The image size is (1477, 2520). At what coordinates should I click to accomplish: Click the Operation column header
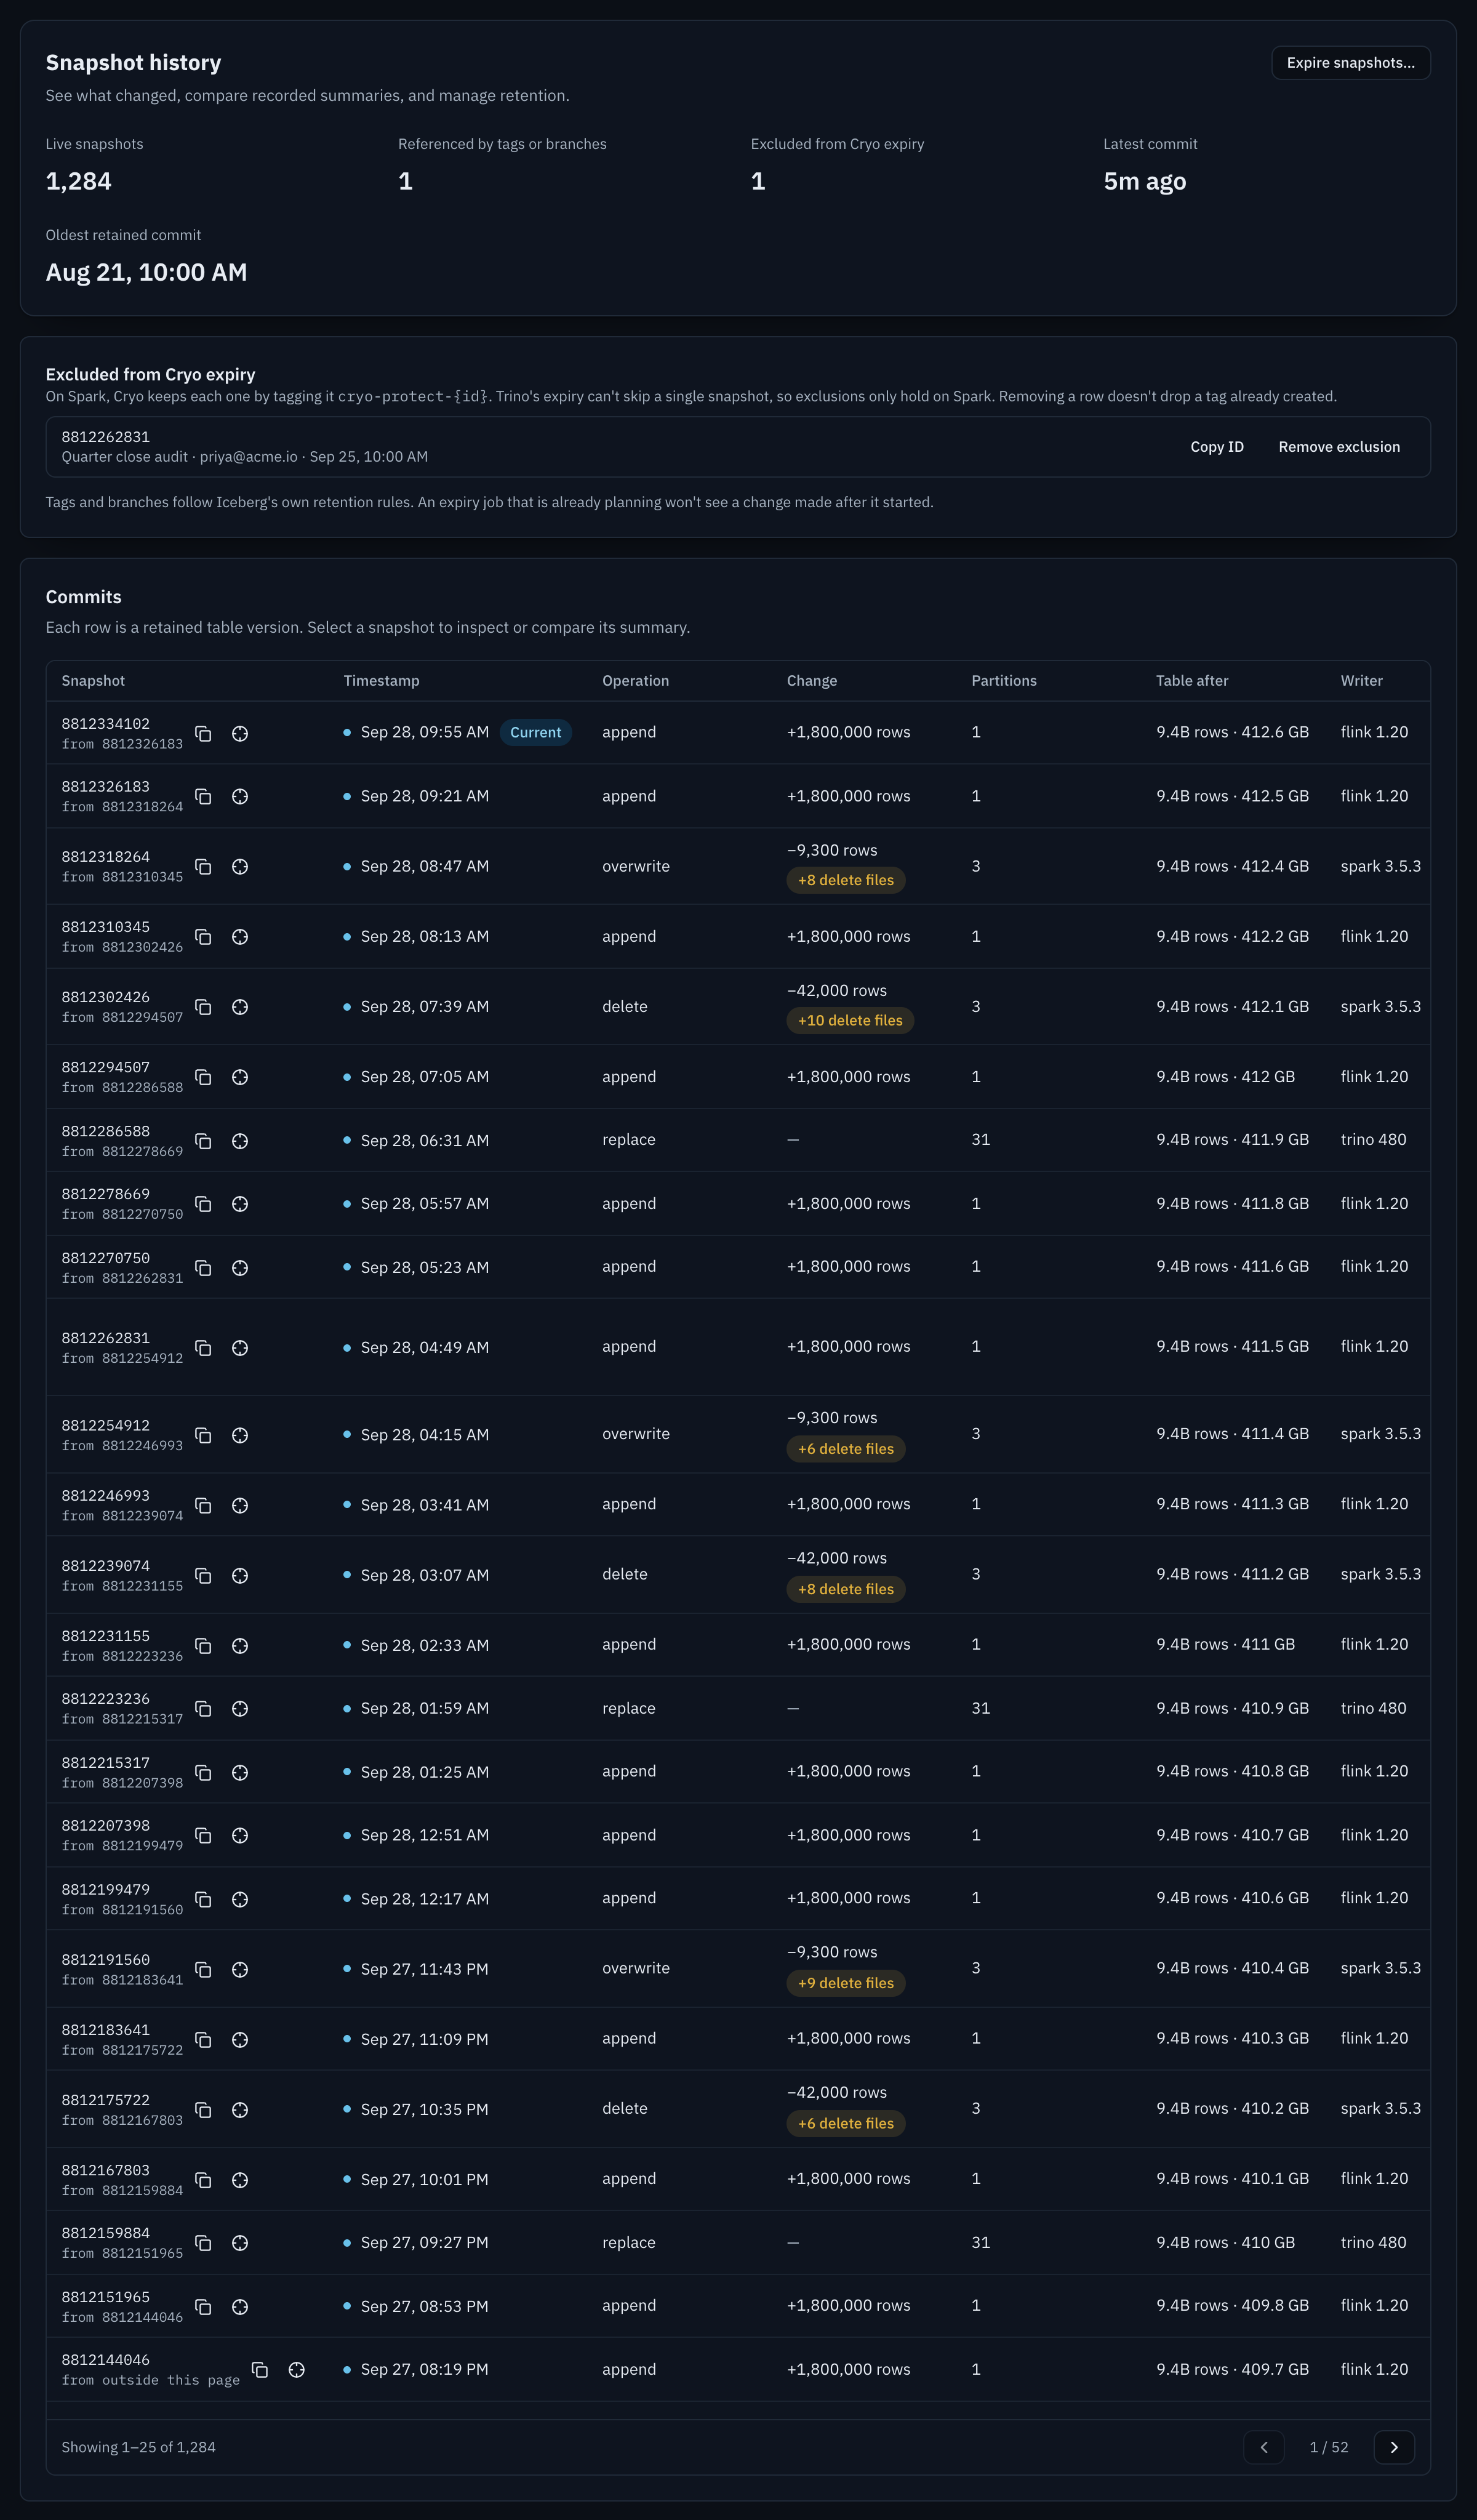click(635, 681)
